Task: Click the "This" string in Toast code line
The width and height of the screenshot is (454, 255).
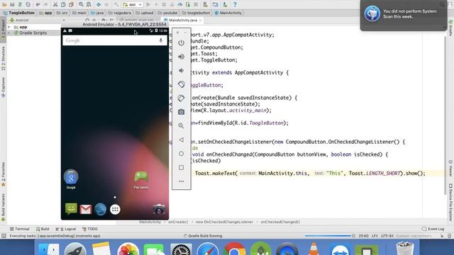Action: [x=334, y=173]
